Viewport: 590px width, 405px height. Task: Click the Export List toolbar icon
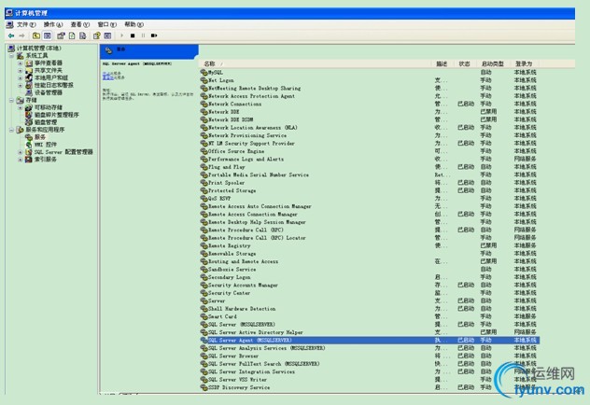(83, 35)
